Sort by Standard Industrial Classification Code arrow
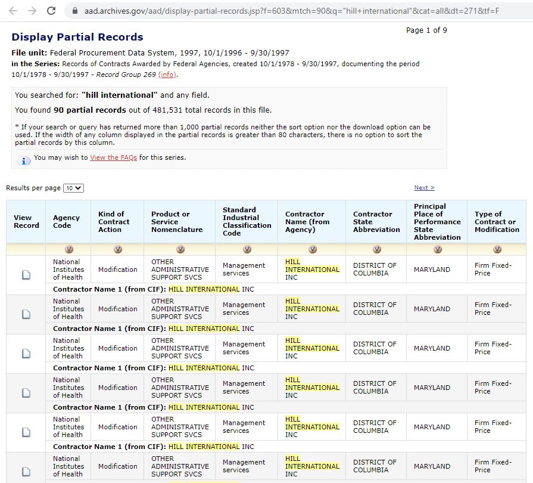The height and width of the screenshot is (483, 533). [x=247, y=249]
